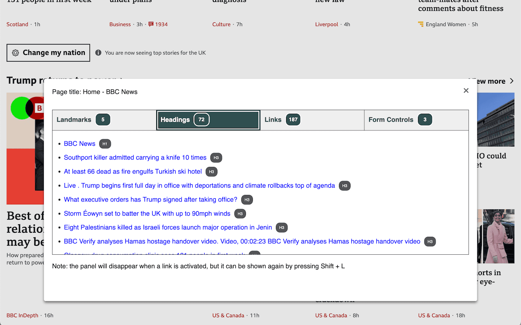Image resolution: width=521 pixels, height=325 pixels.
Task: Close the page structure panel
Action: pos(466,91)
